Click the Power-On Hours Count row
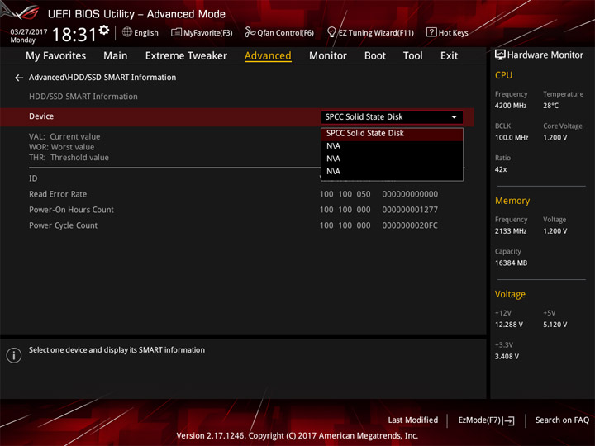The image size is (595, 446). pos(233,210)
